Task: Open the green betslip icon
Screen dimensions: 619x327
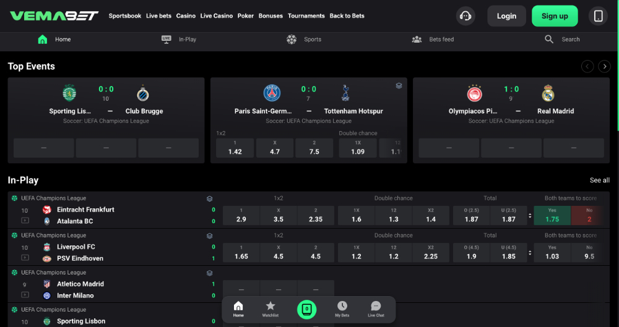Action: pos(306,309)
